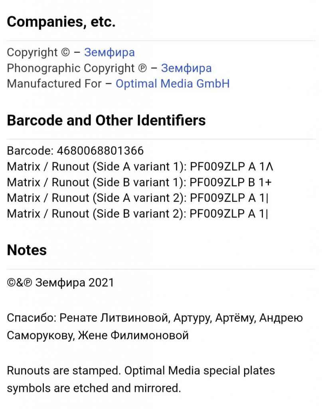
Task: Click the Side A variant 1 matrix line
Action: (140, 167)
